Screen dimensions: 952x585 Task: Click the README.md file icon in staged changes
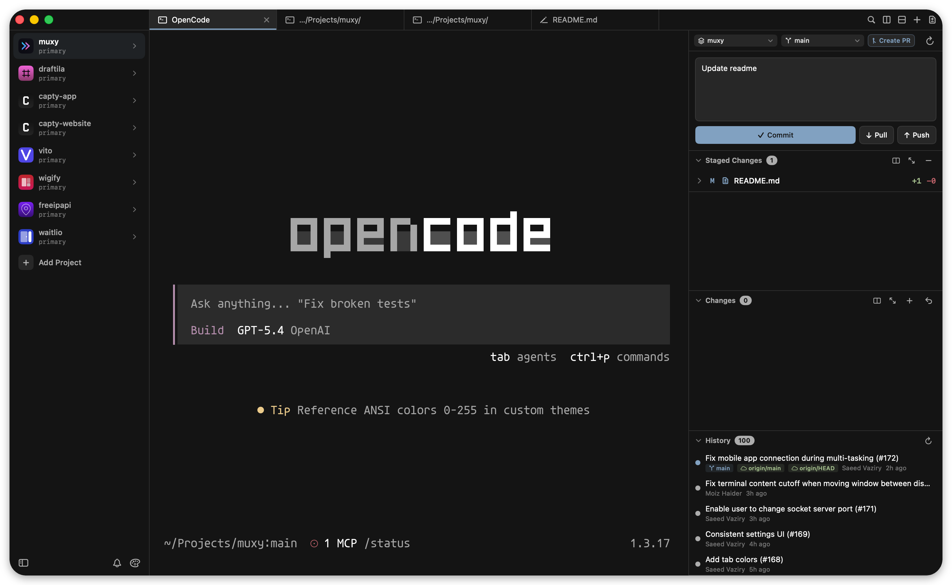[725, 181]
